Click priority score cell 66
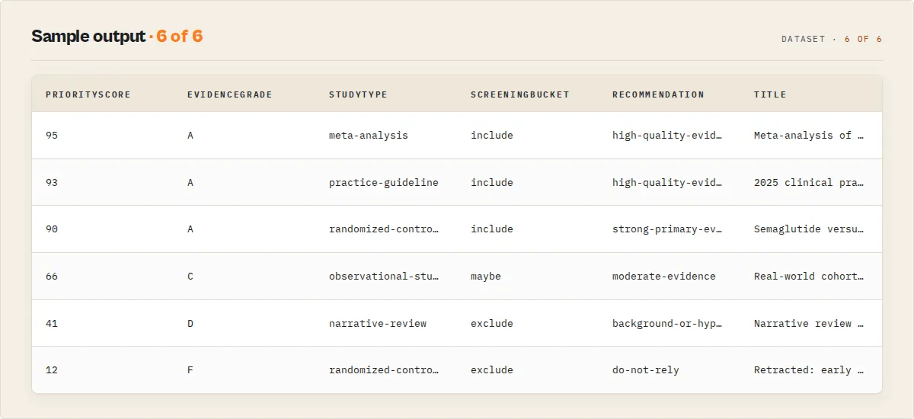The image size is (914, 419). pos(52,277)
